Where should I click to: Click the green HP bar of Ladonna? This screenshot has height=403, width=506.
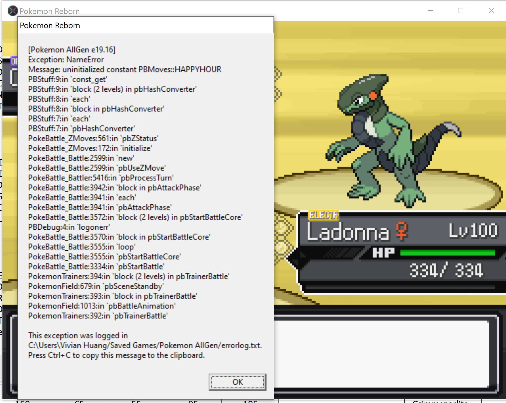(x=448, y=253)
